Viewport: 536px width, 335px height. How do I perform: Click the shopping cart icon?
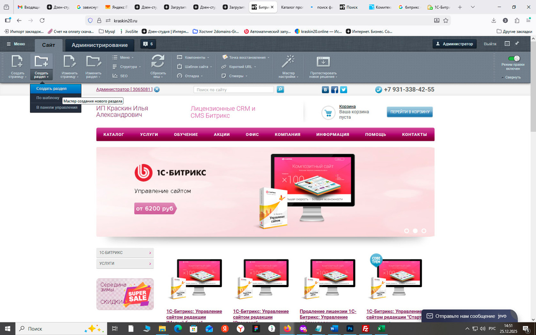tap(328, 113)
